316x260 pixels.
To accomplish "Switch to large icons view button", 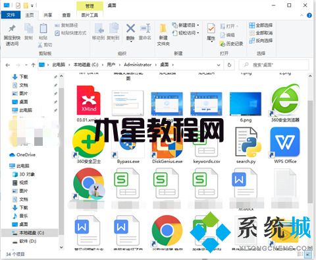I will point(308,254).
